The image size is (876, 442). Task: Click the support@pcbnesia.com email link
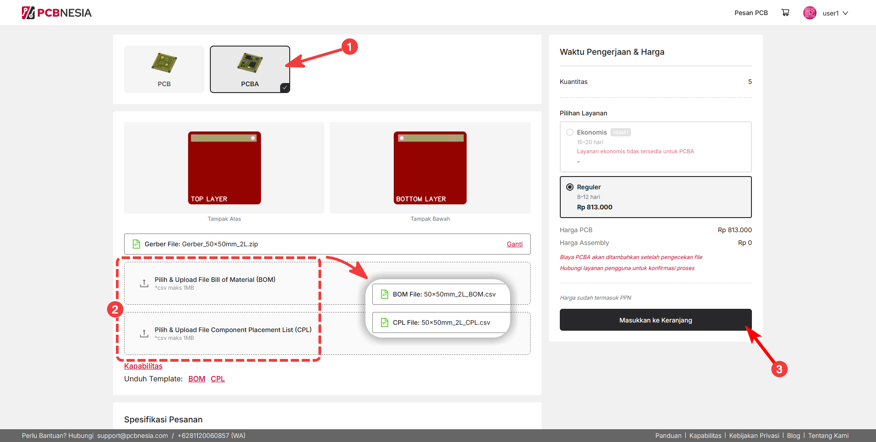point(132,436)
